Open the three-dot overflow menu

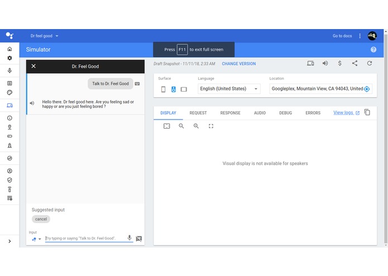360,36
